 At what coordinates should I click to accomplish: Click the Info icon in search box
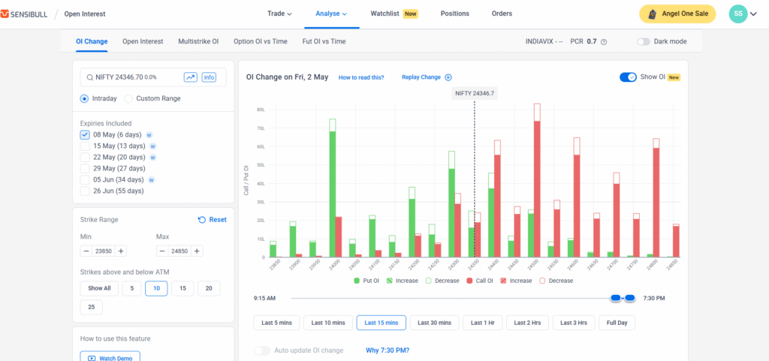209,77
